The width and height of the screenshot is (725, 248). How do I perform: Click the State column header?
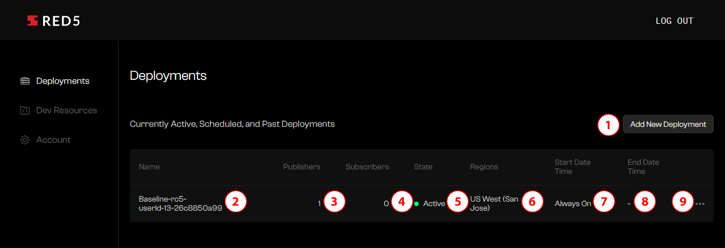pos(423,167)
